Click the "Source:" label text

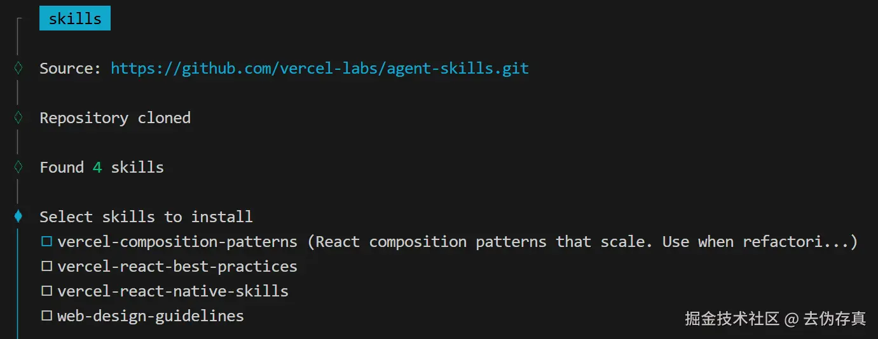70,68
